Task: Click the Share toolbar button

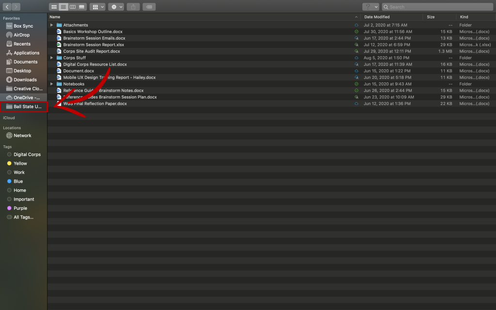Action: [x=134, y=7]
